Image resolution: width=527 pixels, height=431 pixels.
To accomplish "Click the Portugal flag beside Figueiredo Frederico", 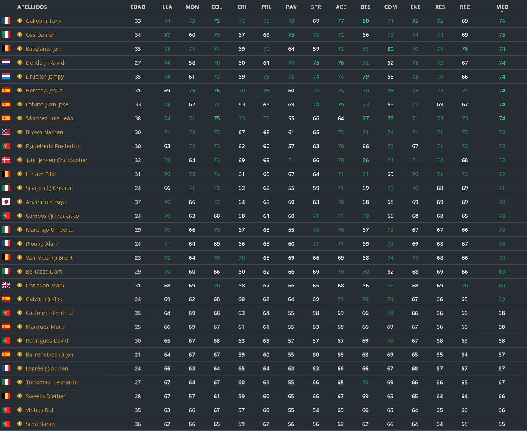I will point(6,146).
